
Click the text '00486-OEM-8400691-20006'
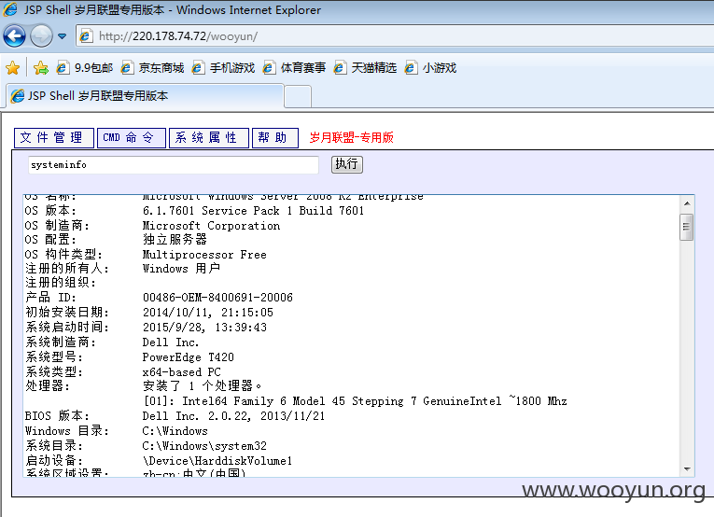(217, 298)
